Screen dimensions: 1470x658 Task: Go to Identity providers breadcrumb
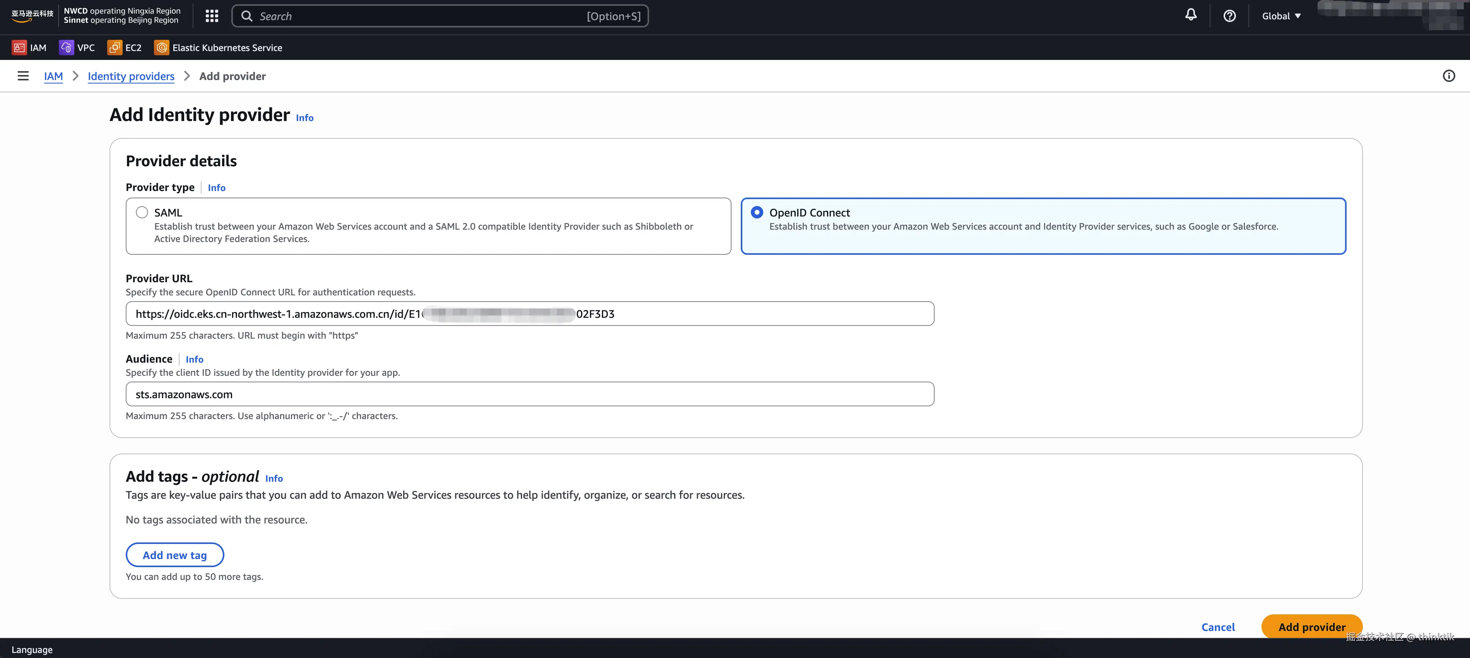tap(131, 77)
